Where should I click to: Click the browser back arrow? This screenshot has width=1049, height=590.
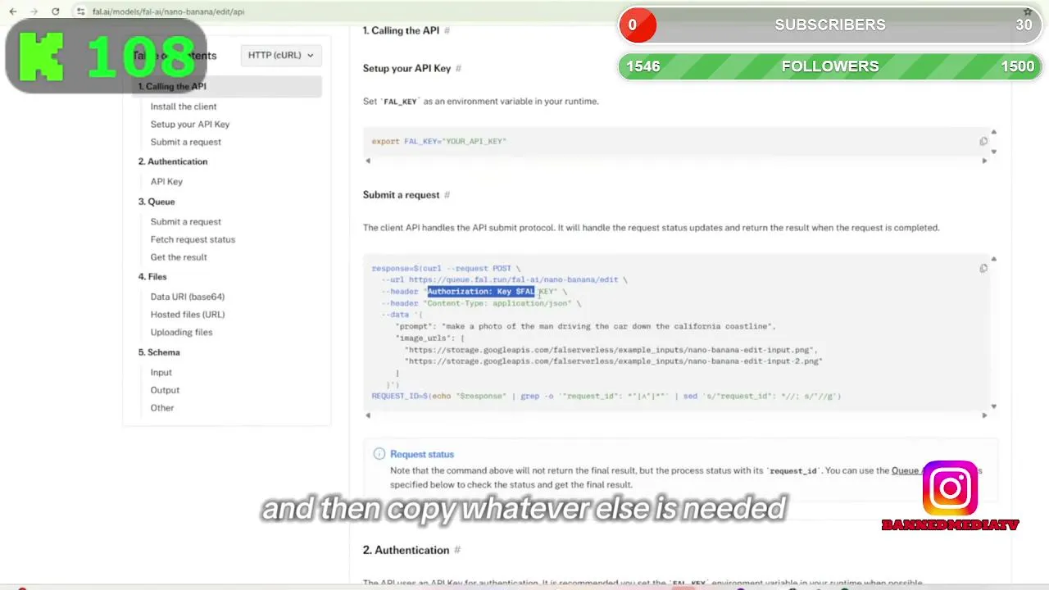point(13,11)
